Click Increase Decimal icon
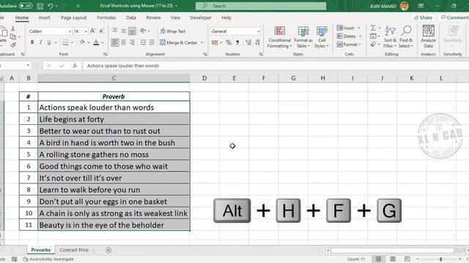 point(248,42)
